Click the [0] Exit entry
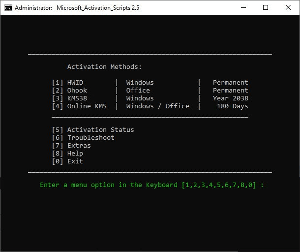The width and height of the screenshot is (300, 252). tap(67, 161)
